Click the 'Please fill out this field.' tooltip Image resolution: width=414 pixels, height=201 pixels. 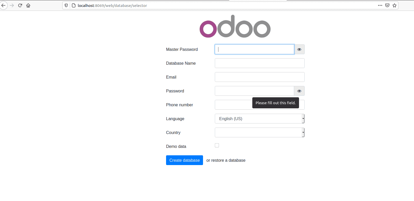point(276,103)
